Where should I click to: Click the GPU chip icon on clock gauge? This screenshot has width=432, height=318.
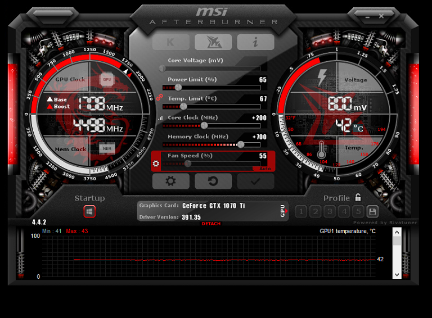coord(107,80)
